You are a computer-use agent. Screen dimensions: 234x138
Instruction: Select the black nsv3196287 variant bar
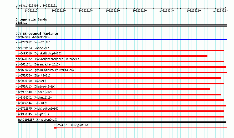click(122, 122)
